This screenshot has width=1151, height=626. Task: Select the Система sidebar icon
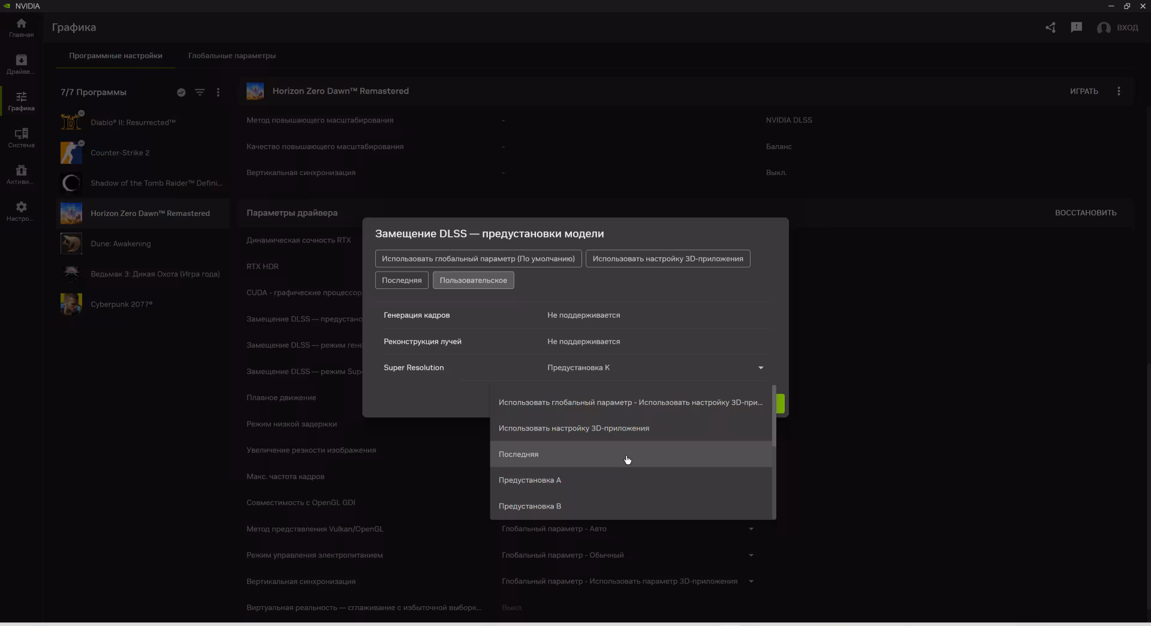click(x=20, y=137)
